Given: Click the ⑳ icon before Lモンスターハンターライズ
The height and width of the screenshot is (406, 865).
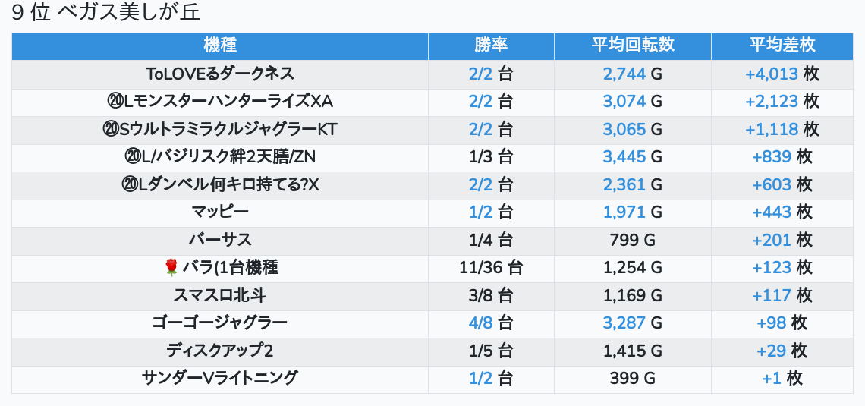Looking at the screenshot, I should (115, 102).
